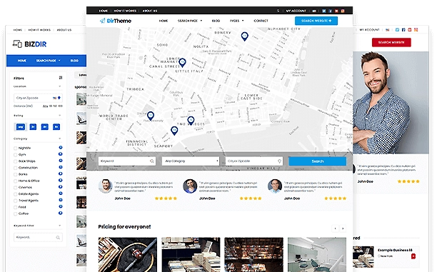Click the Twitter icon in the black top bar
This screenshot has width=437, height=272.
pos(324,11)
